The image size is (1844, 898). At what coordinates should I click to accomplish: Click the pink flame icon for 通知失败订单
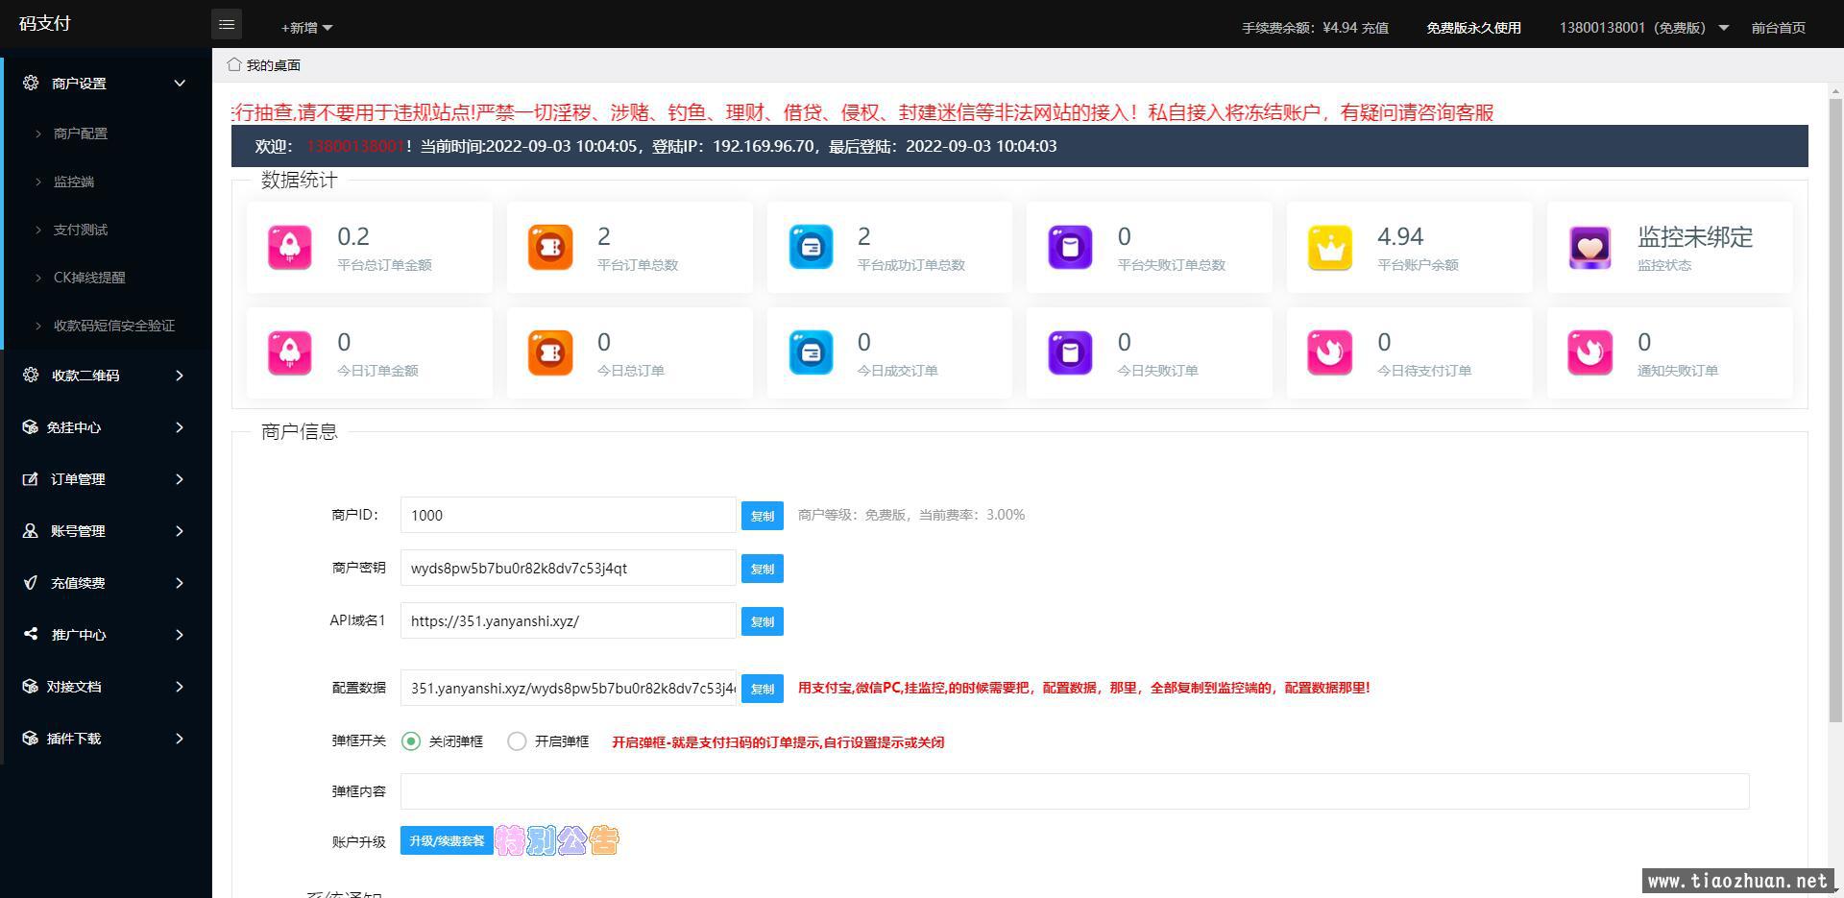point(1590,352)
